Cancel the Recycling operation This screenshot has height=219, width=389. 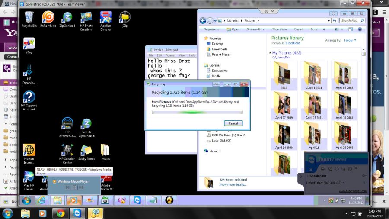233,123
